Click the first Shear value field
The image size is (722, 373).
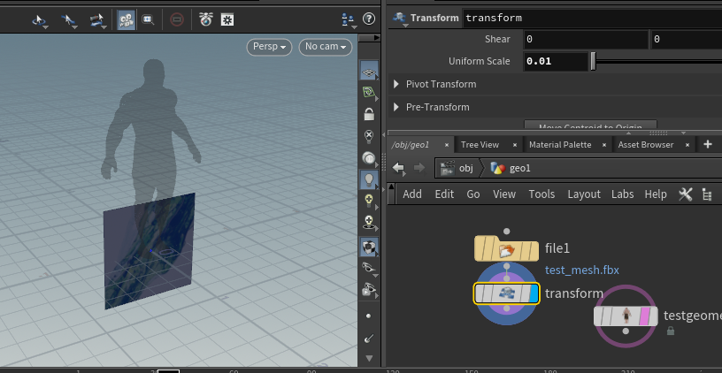[586, 39]
